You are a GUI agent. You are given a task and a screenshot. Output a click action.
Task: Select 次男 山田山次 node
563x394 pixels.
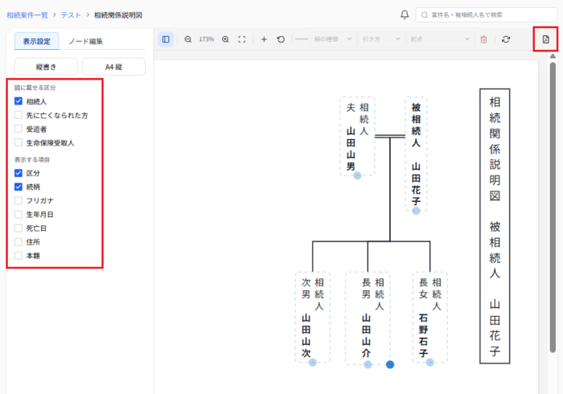(x=313, y=317)
